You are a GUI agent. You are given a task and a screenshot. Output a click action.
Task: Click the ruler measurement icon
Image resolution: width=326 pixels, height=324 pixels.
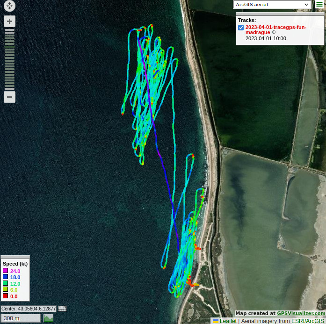(x=62, y=309)
